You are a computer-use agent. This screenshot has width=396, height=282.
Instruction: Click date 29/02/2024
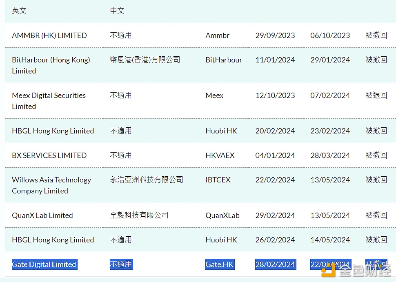tap(275, 215)
